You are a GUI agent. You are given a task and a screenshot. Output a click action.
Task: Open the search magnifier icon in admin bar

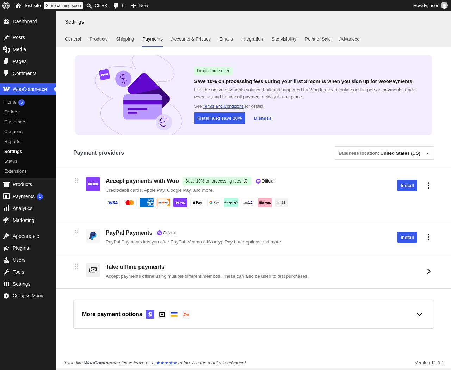[x=89, y=6]
